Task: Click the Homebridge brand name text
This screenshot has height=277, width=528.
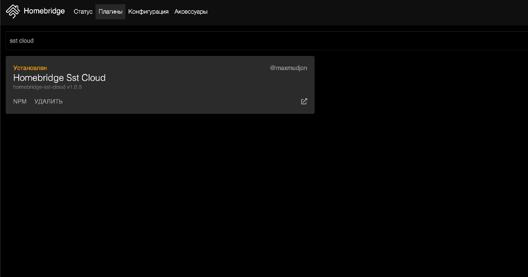Action: click(x=44, y=11)
